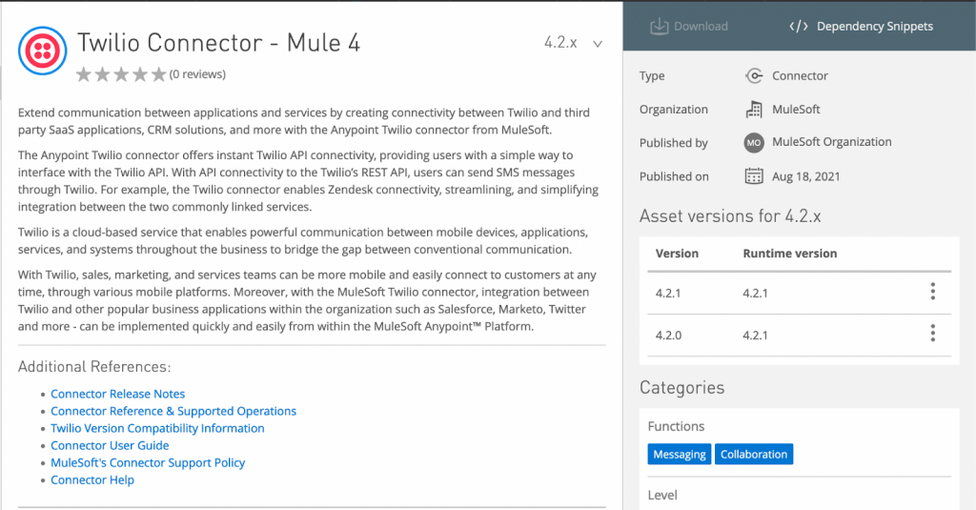
Task: Open MuleSoft's Connector Support Policy link
Action: 148,462
